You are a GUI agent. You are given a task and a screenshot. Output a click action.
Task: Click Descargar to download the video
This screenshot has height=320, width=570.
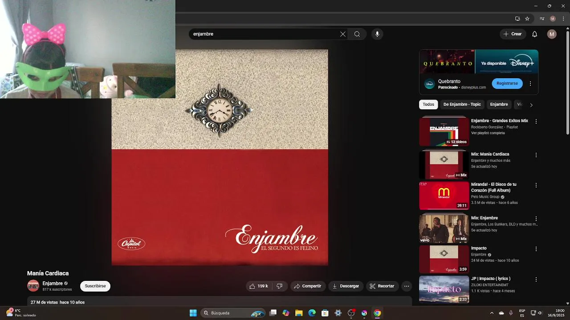pyautogui.click(x=346, y=286)
